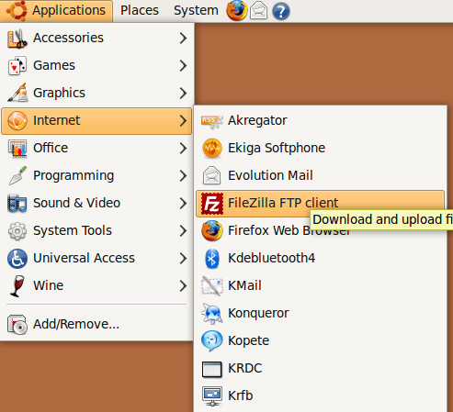Expand the Programming submenu arrow

(x=183, y=175)
